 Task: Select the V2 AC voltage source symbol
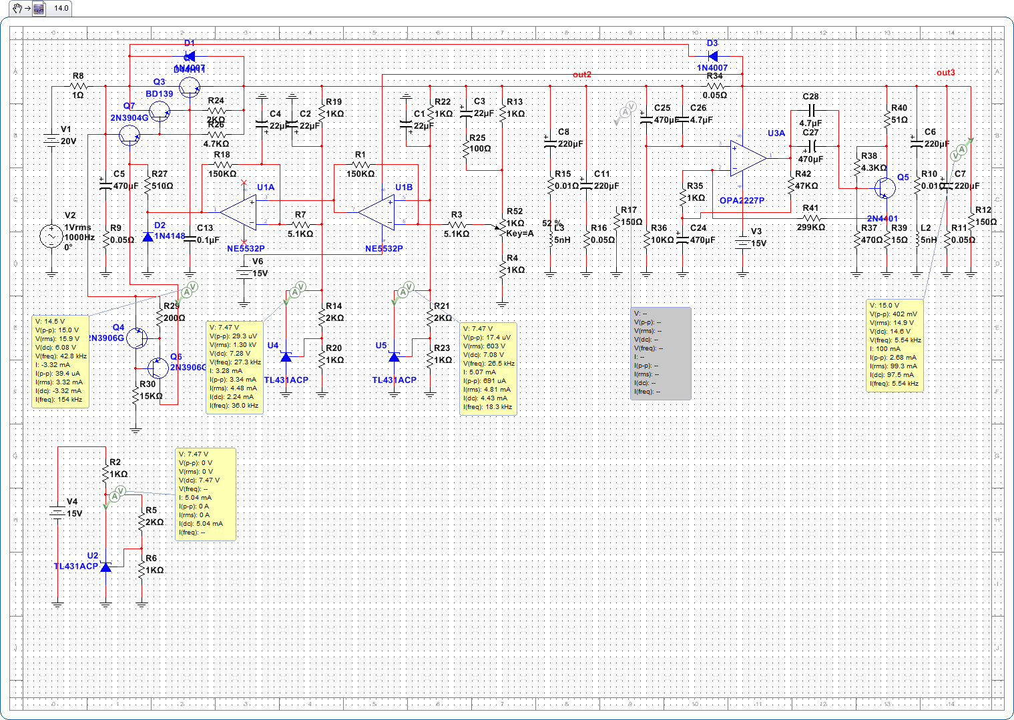coord(51,237)
